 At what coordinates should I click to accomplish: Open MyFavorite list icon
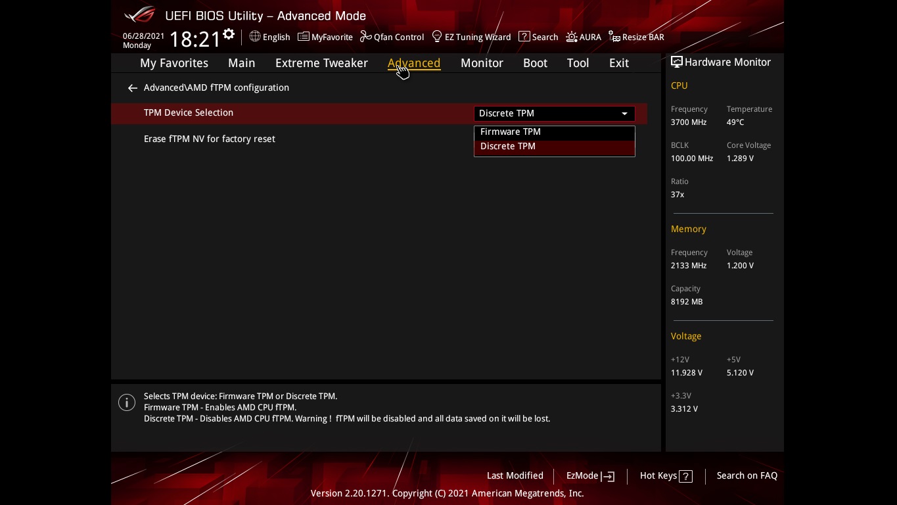click(304, 37)
